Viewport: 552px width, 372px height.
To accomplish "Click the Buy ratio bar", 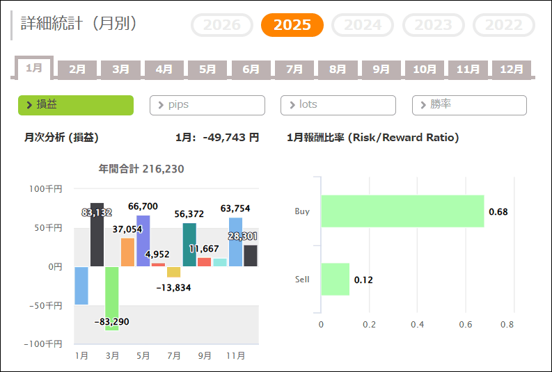I will 402,211.
